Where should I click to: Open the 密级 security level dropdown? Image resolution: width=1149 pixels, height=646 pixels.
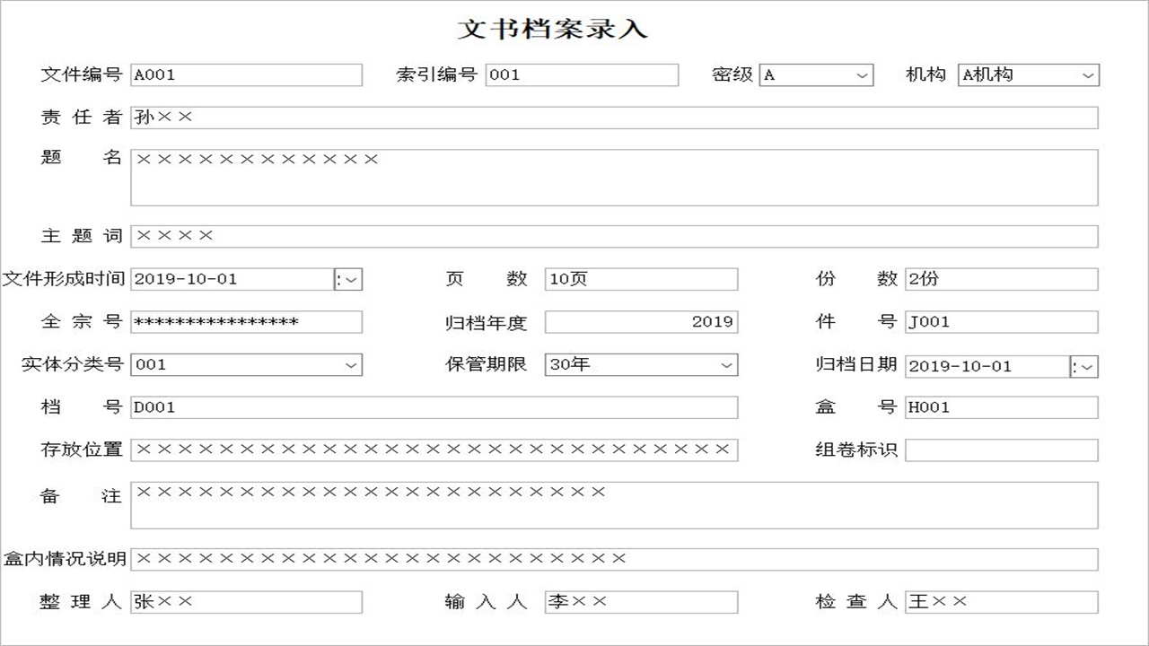861,75
